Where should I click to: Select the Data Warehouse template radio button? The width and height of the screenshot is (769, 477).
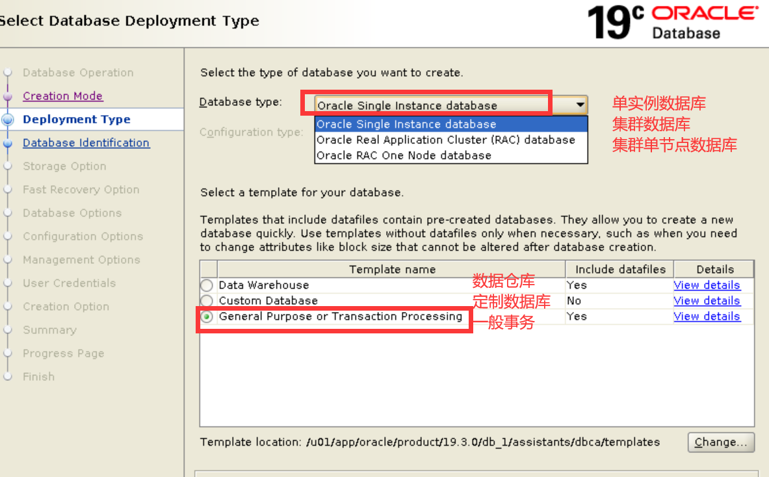pos(207,285)
